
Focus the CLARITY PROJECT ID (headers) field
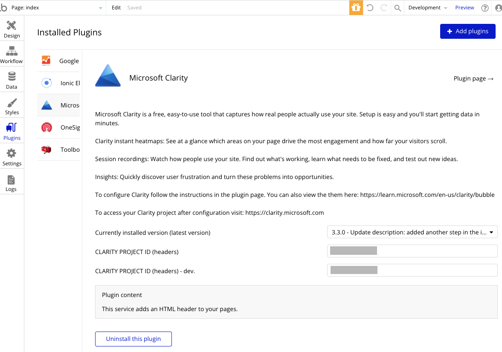coord(412,251)
